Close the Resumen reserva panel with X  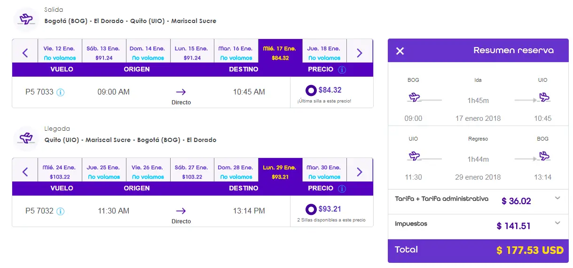pos(400,51)
